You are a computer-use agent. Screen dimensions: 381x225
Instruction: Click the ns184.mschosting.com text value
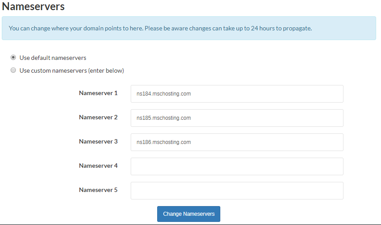163,94
